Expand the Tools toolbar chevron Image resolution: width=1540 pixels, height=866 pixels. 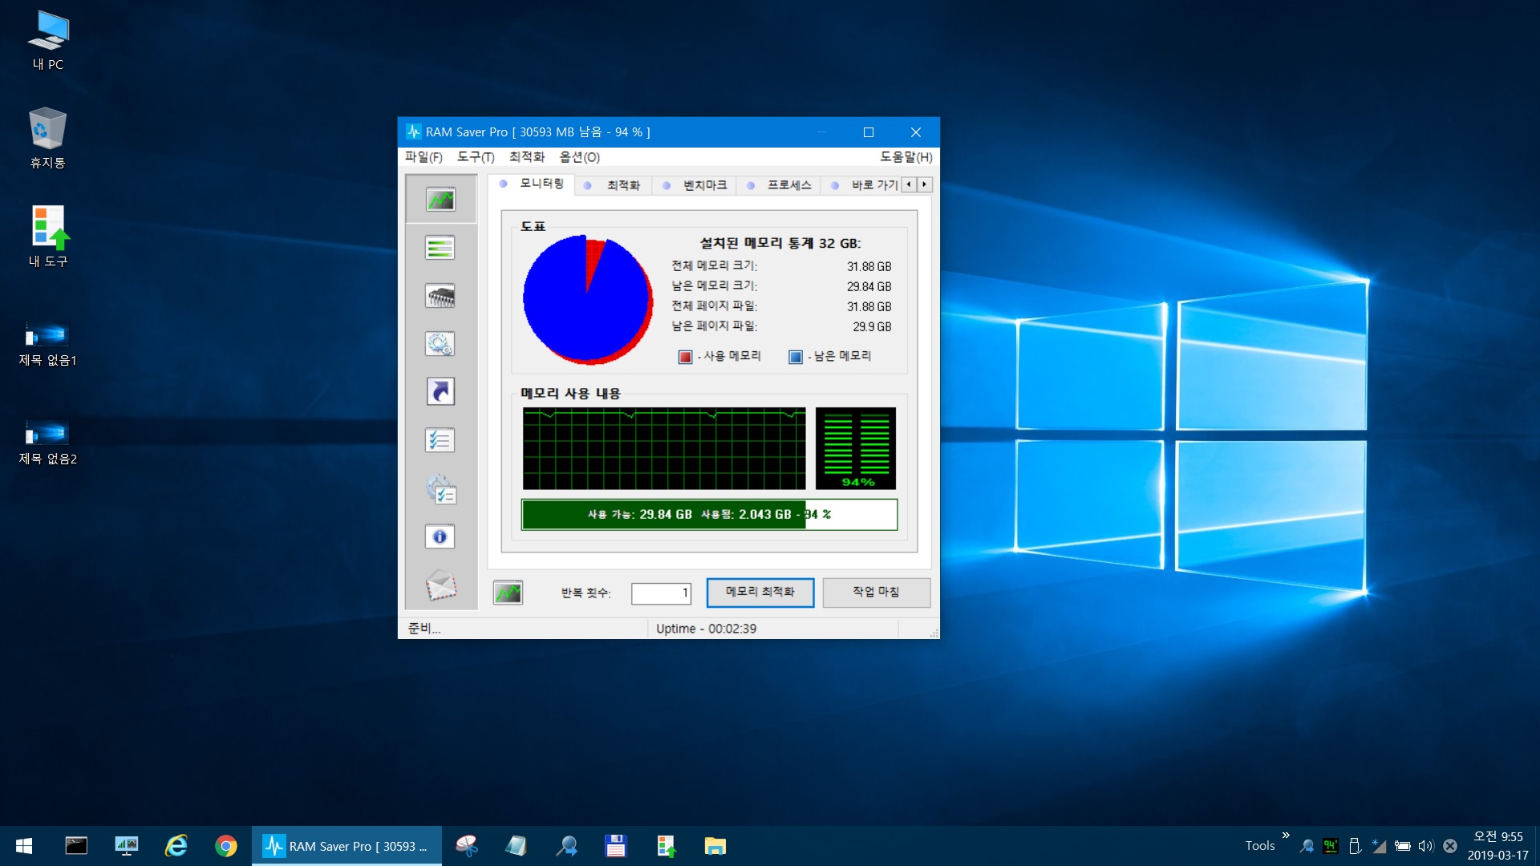coord(1286,836)
